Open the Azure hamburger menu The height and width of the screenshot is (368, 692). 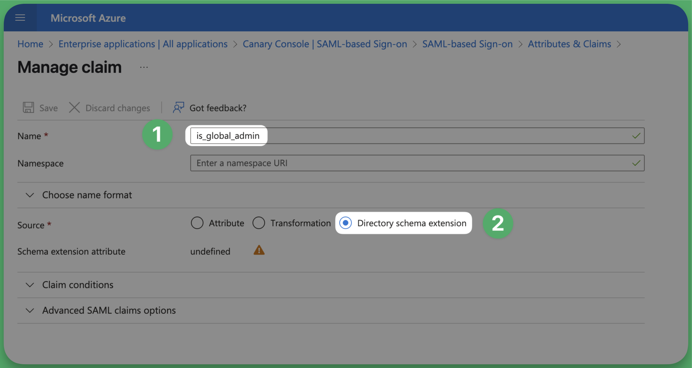[x=20, y=18]
